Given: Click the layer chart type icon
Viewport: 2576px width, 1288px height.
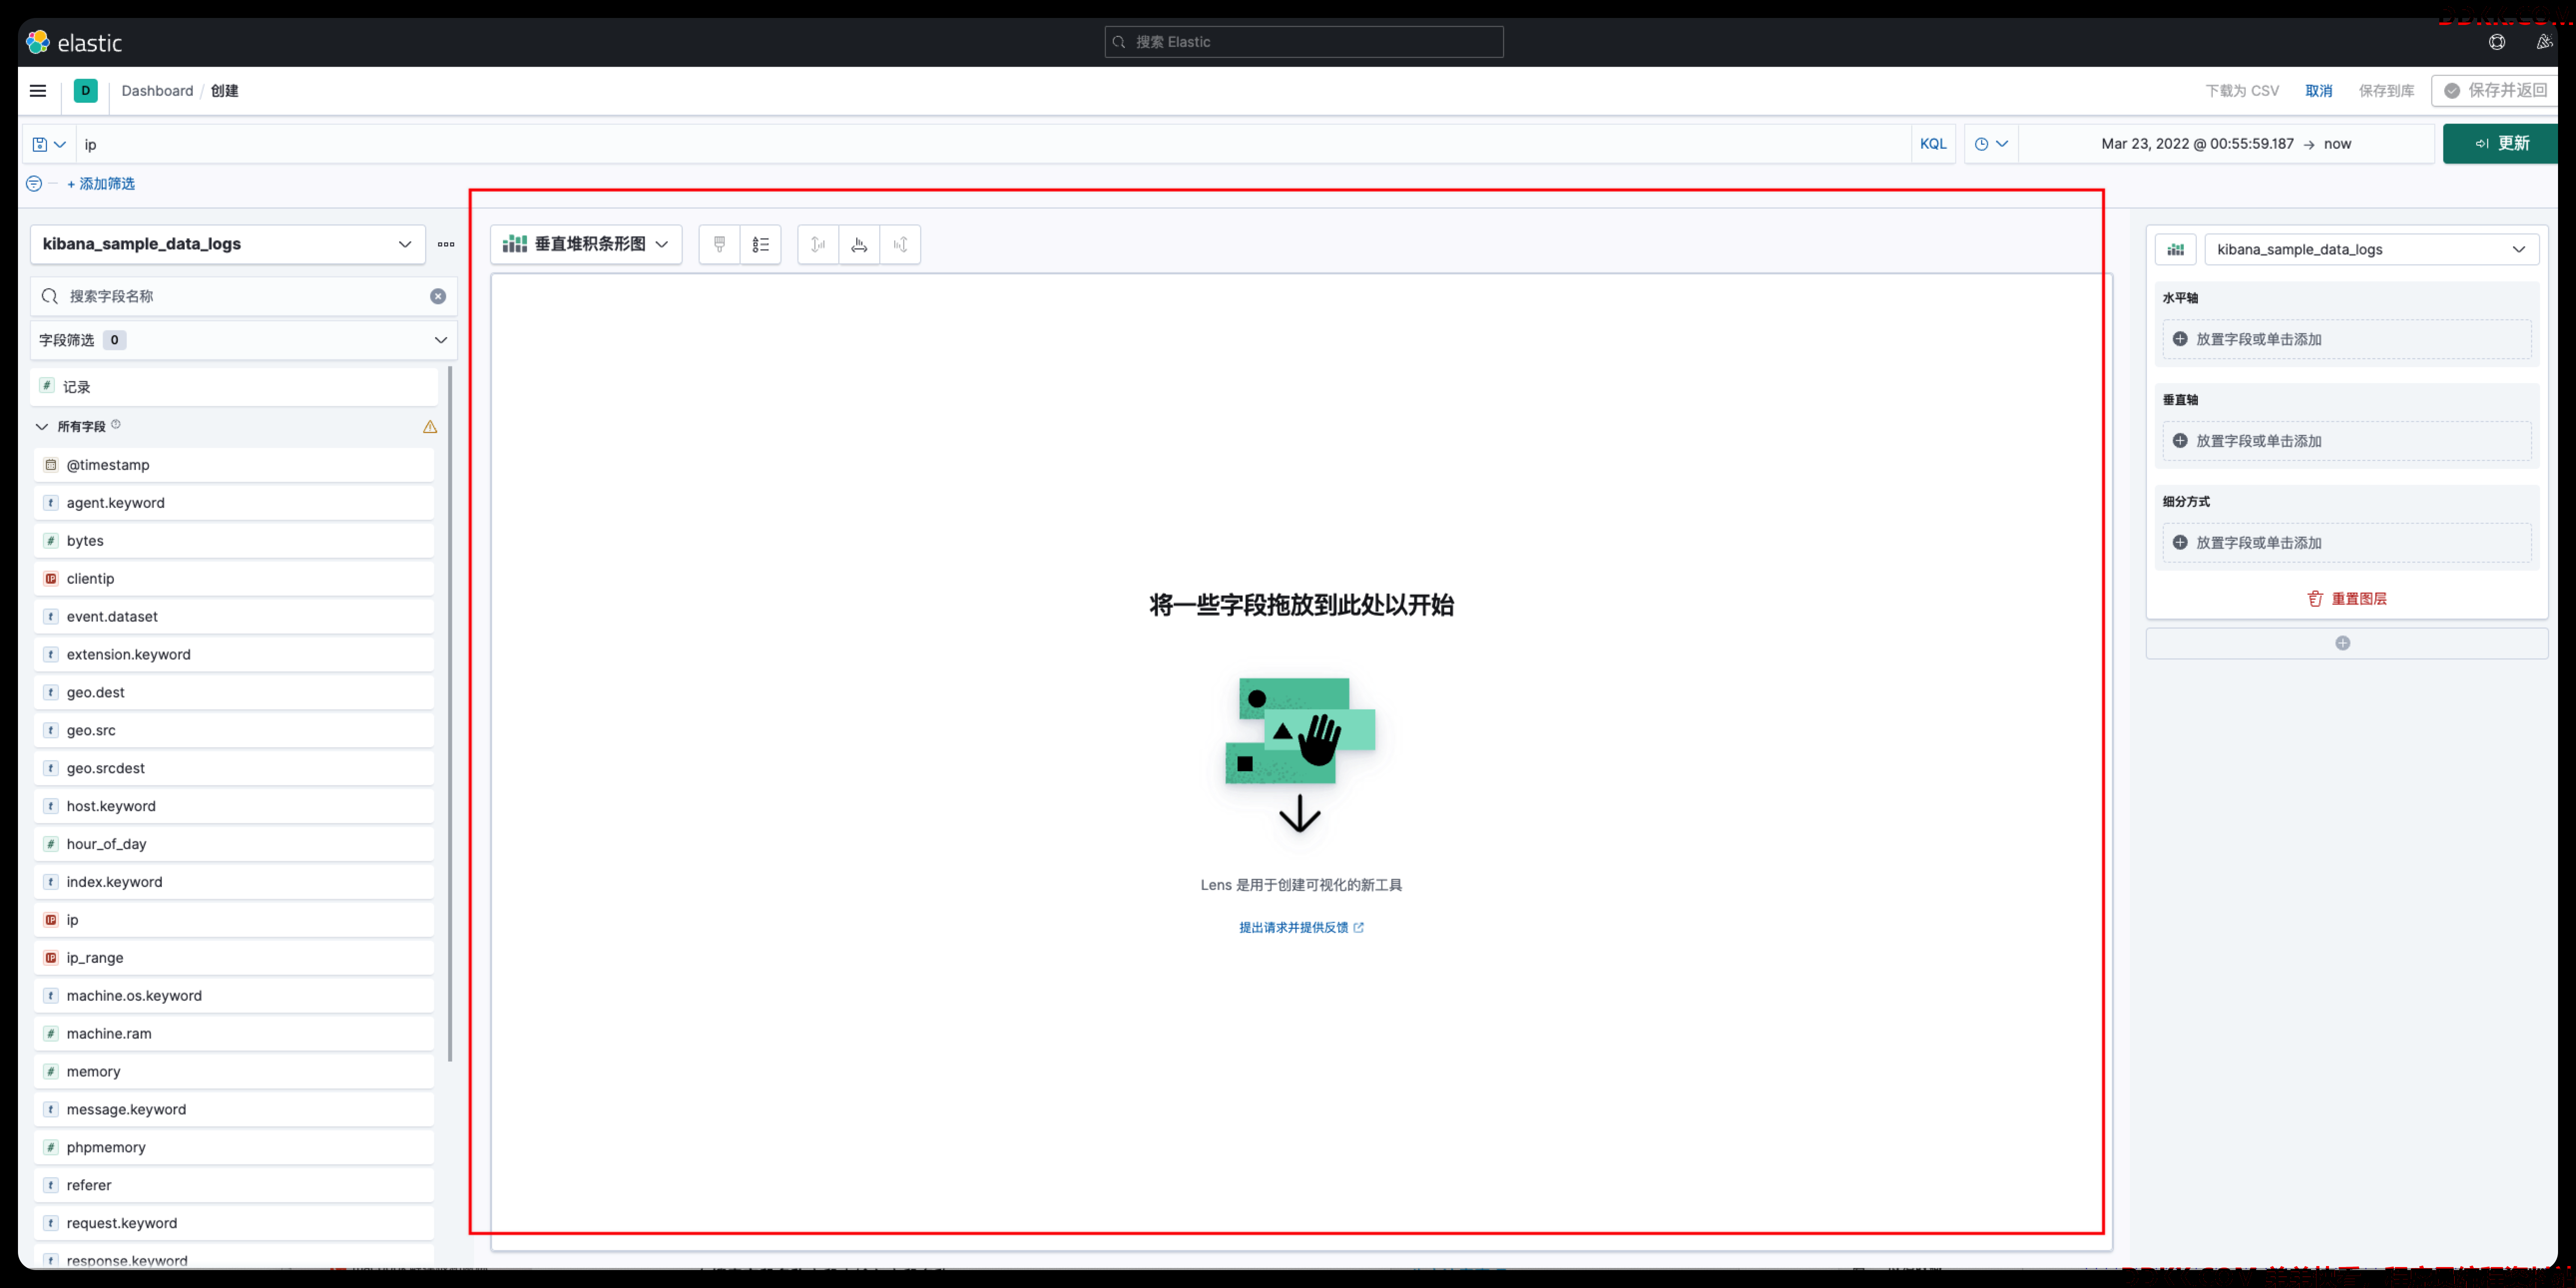Looking at the screenshot, I should click(x=2176, y=249).
